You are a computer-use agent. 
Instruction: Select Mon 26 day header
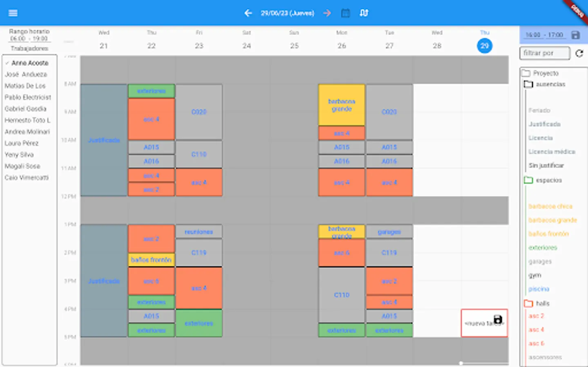point(342,40)
